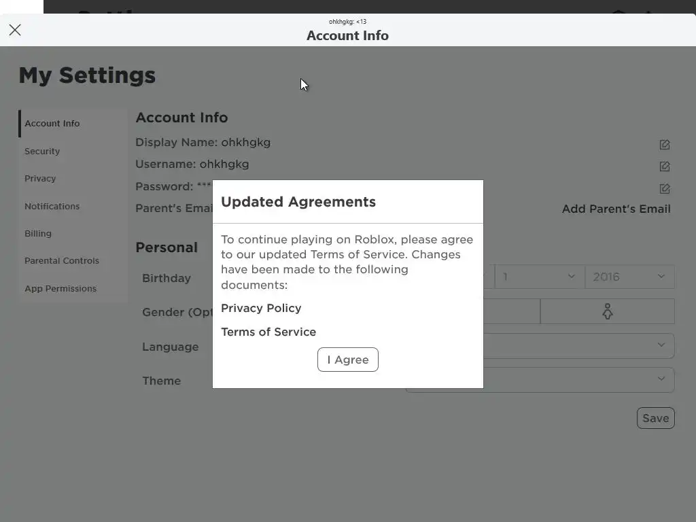Click the My Settings heading
Image resolution: width=696 pixels, height=522 pixels.
pos(88,75)
